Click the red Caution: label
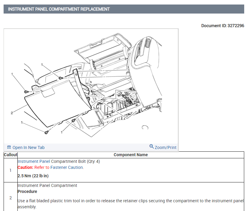Screen dimensions: 252x211 point(25,167)
